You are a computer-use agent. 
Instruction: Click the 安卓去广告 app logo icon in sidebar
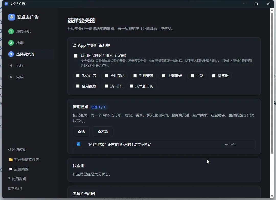coord(11,17)
